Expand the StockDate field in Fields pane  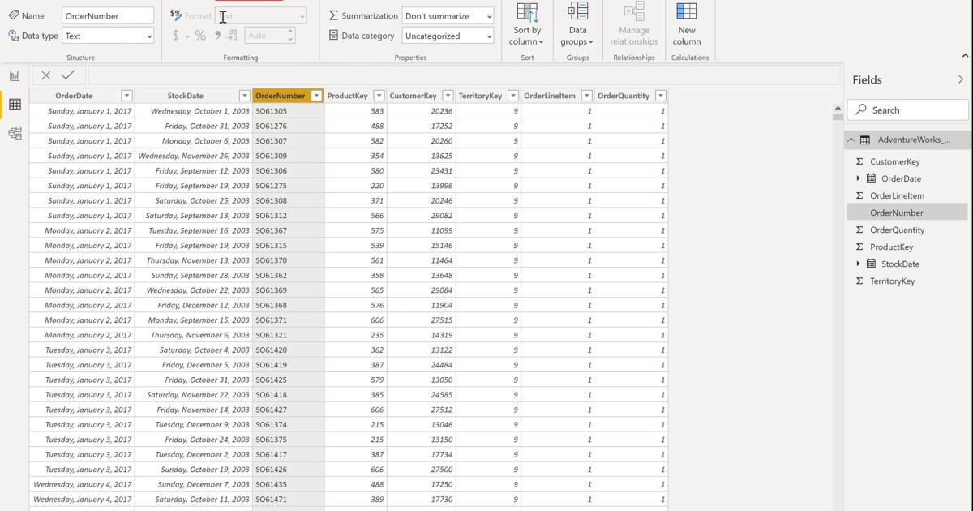pos(858,264)
